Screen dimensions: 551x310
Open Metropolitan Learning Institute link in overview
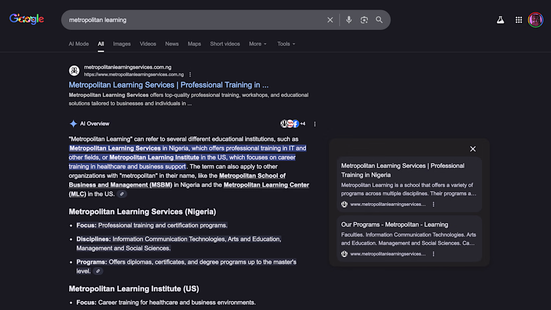coord(154,157)
